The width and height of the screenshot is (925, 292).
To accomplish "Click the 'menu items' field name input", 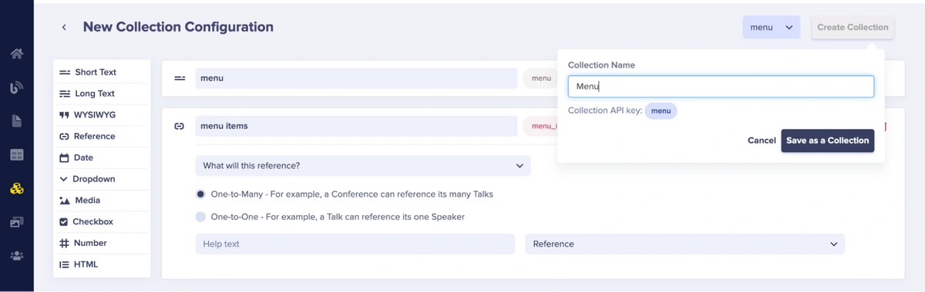I will tap(355, 126).
